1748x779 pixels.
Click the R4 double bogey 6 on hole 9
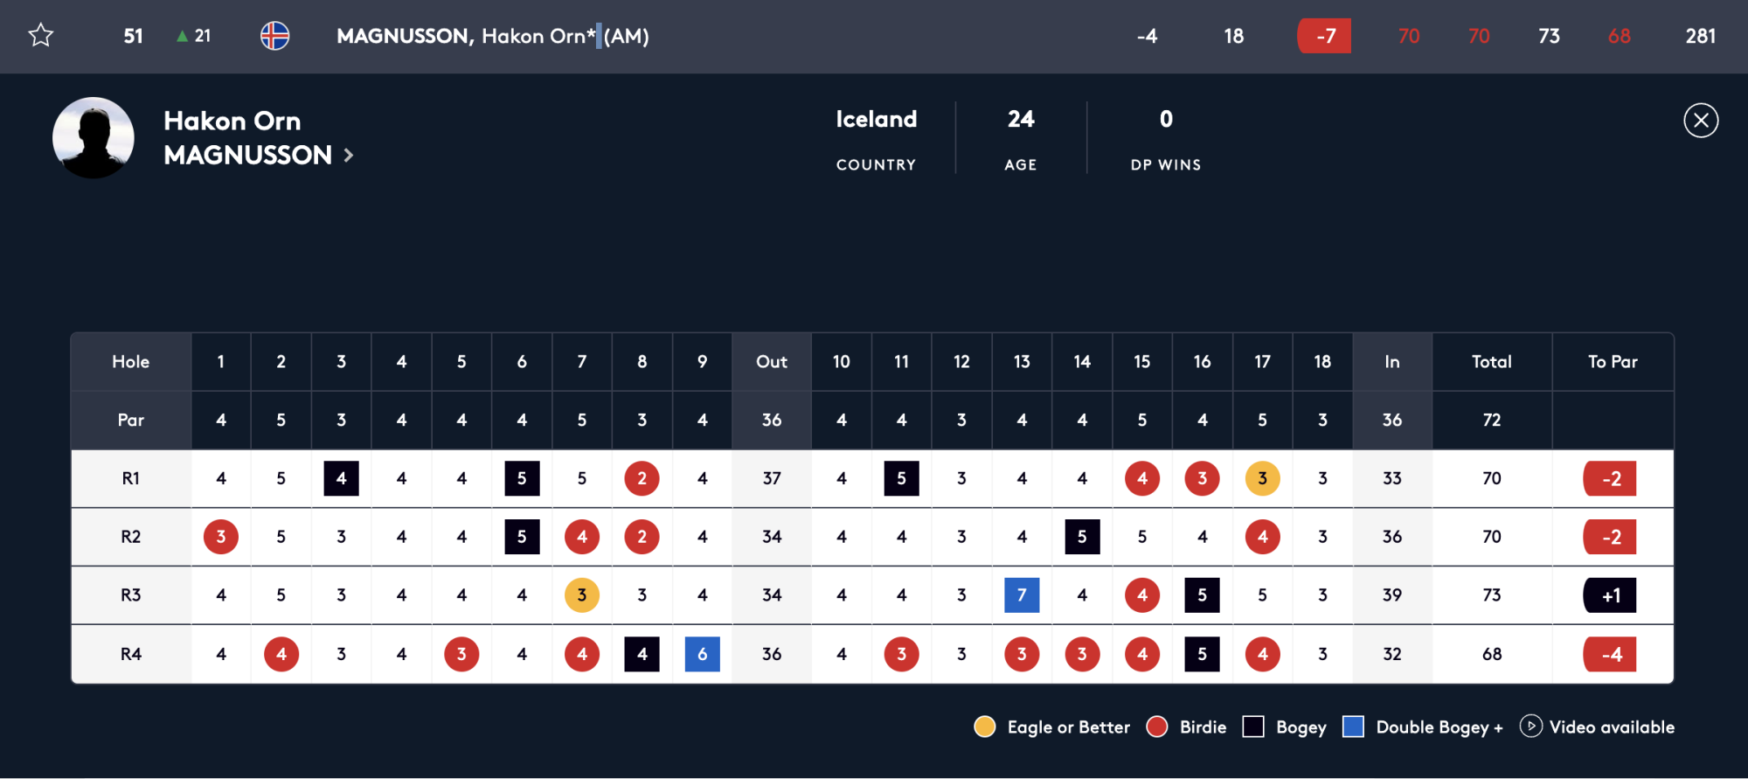pos(702,654)
